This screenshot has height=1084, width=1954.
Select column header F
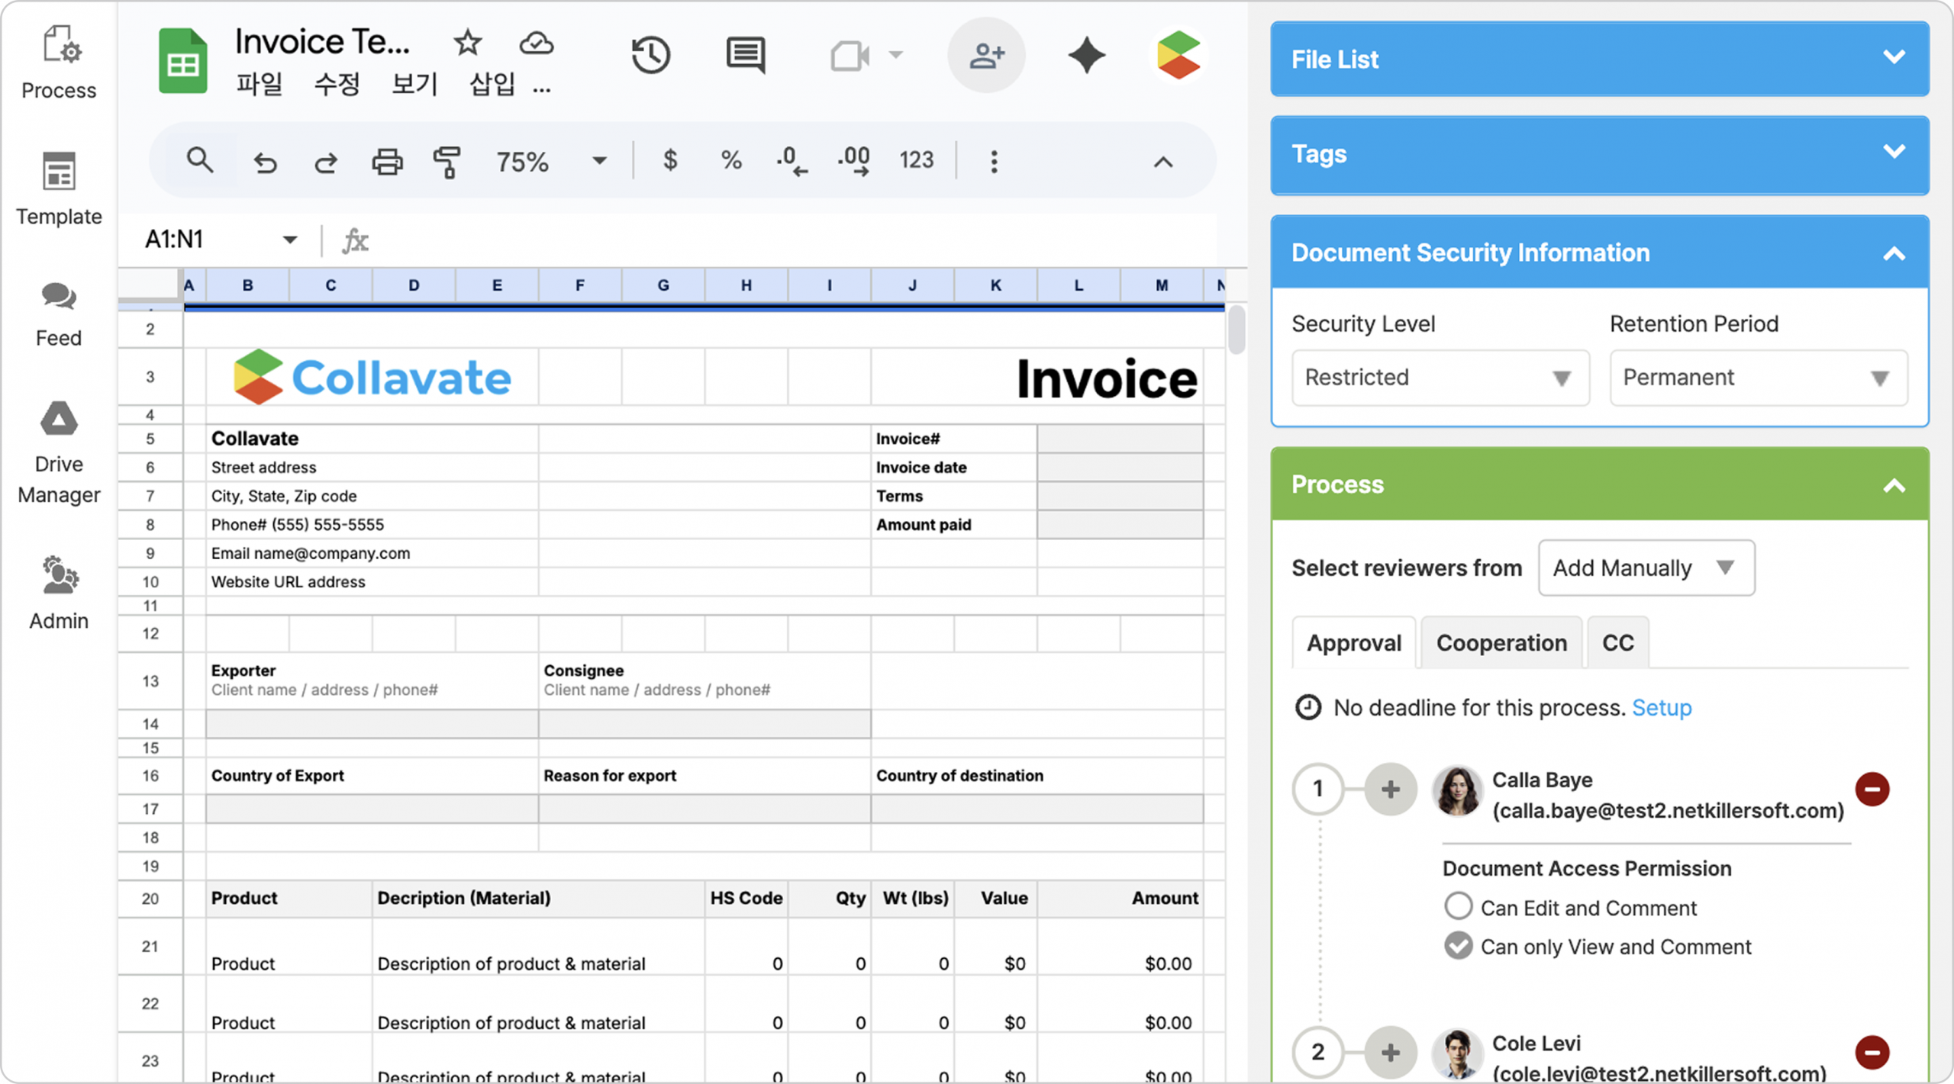(580, 285)
